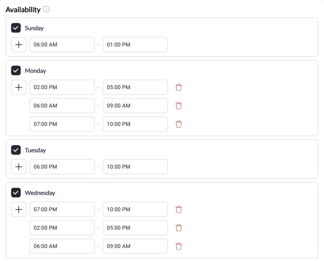Click the Wednesday day label
This screenshot has width=324, height=261.
[x=40, y=193]
